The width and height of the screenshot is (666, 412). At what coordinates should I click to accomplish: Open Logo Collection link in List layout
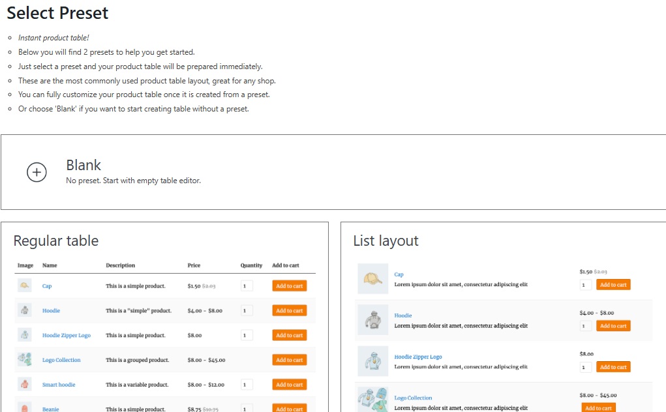413,398
